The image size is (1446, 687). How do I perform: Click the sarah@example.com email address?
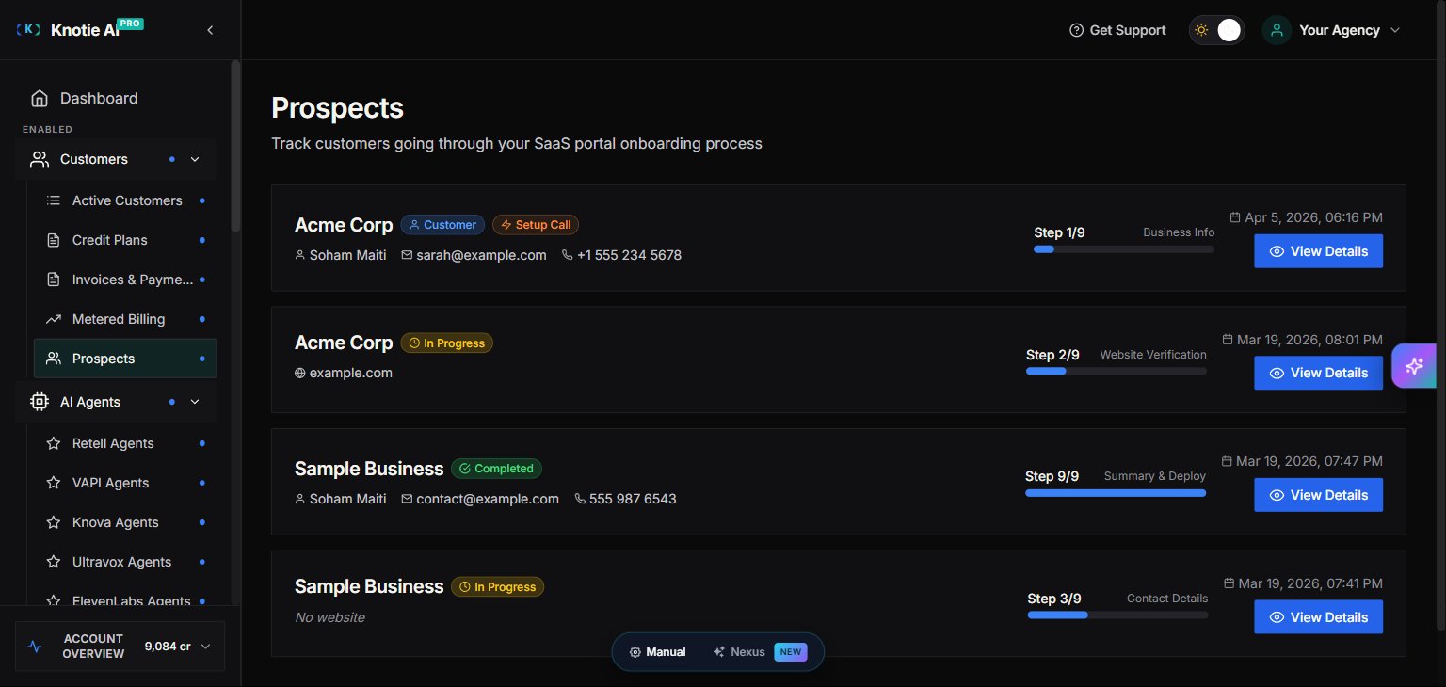481,255
